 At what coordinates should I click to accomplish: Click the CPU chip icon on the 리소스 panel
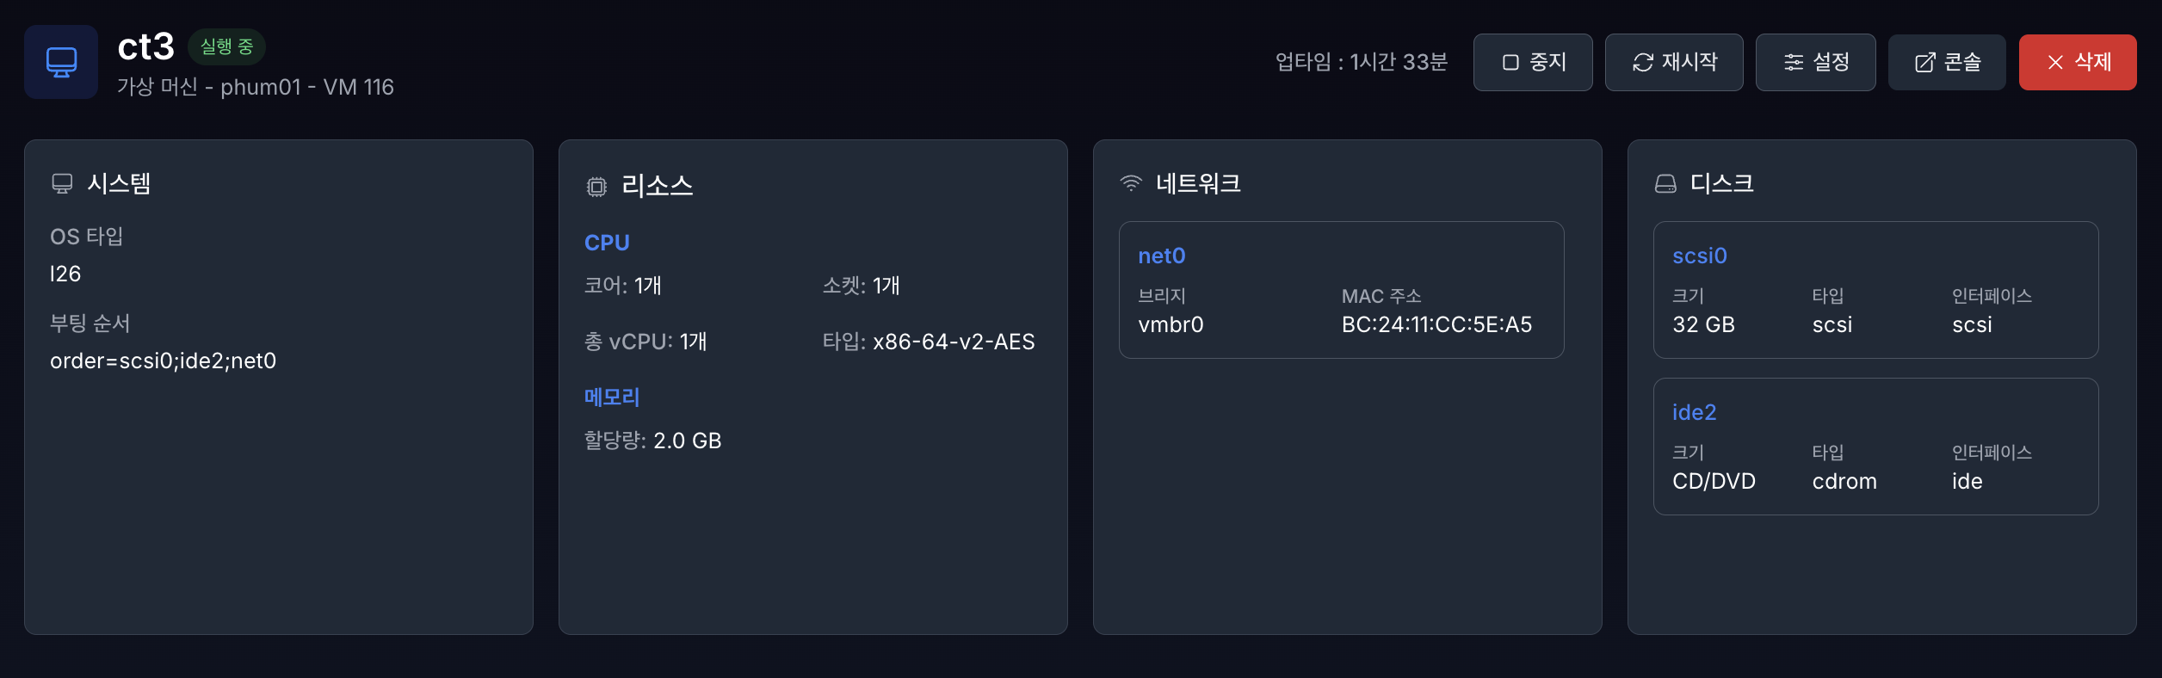[x=596, y=183]
